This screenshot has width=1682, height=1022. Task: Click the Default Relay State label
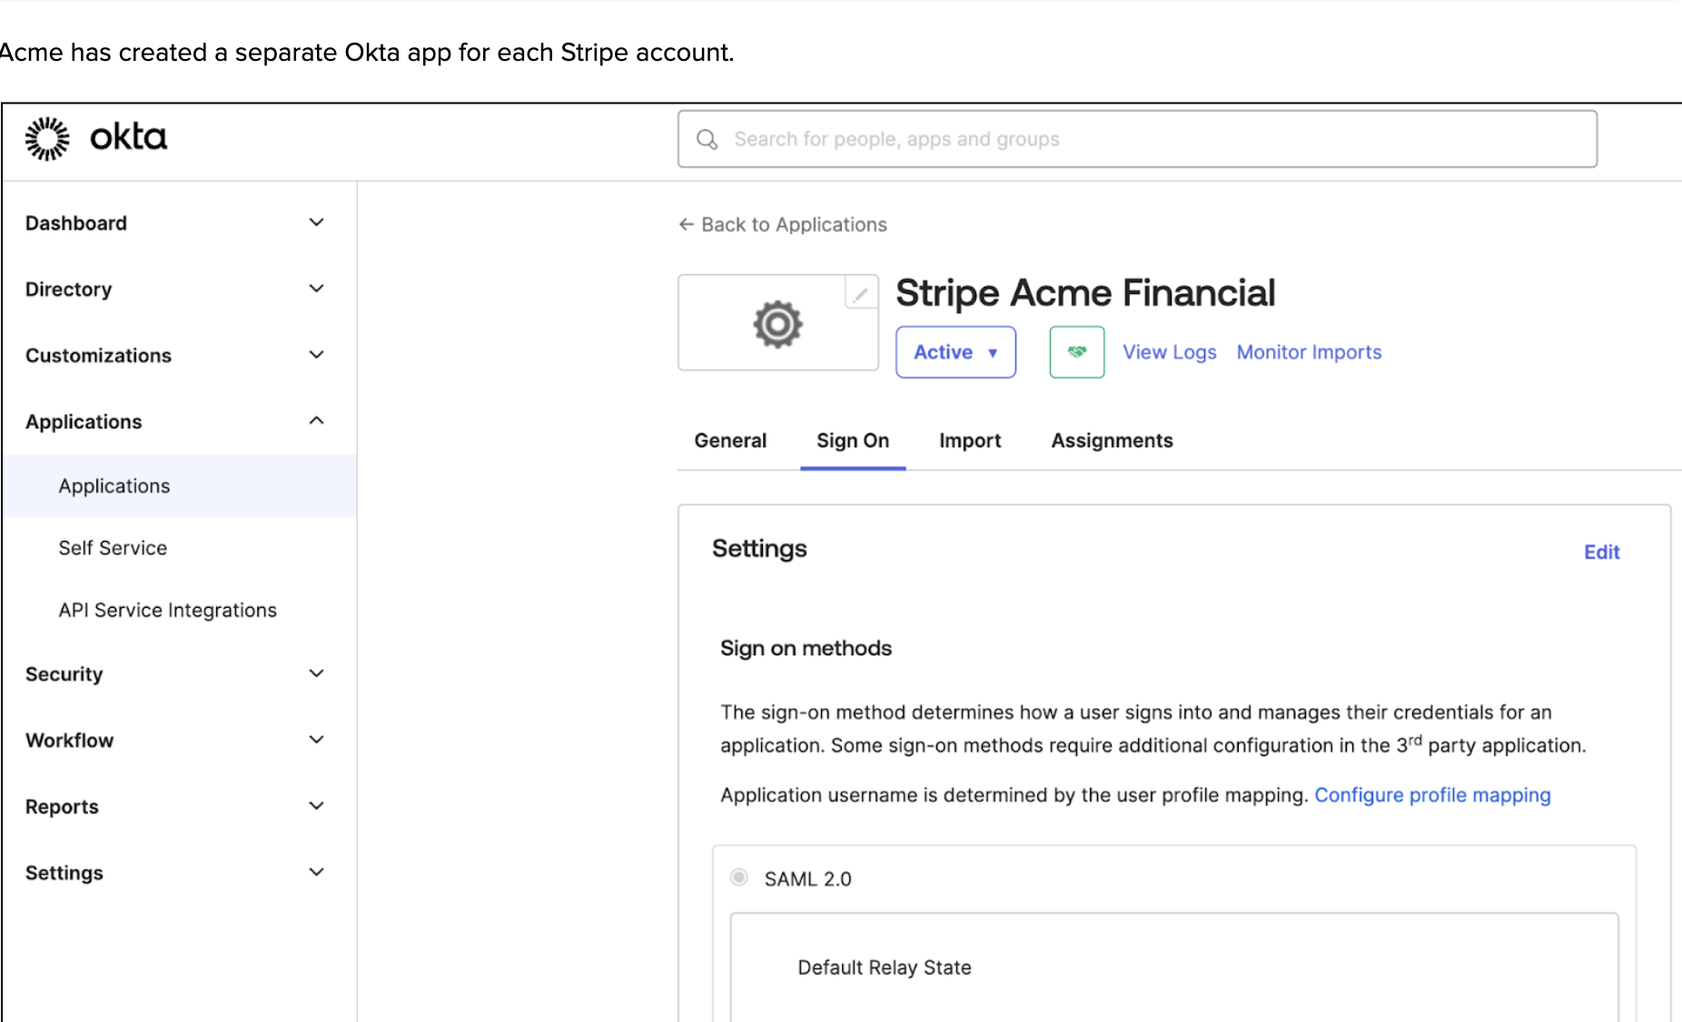[x=885, y=968]
